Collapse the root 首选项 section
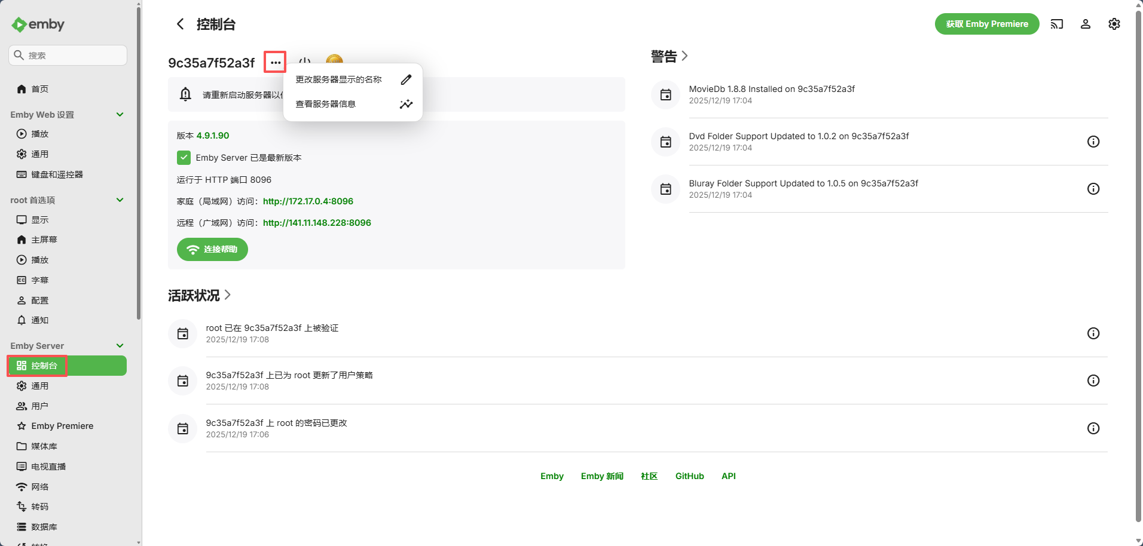This screenshot has height=546, width=1143. tap(120, 200)
